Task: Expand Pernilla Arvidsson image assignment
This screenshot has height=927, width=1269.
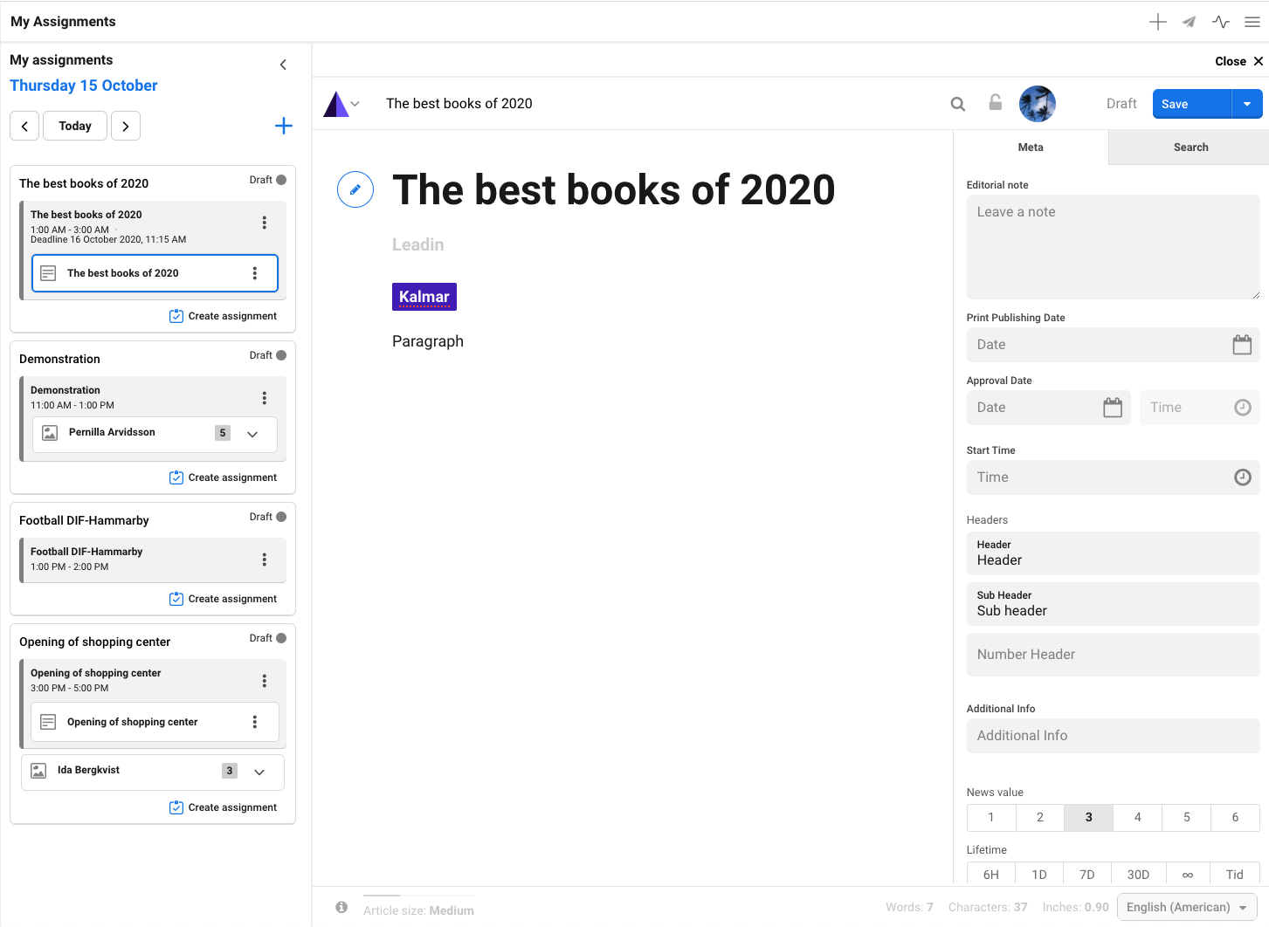Action: 252,434
